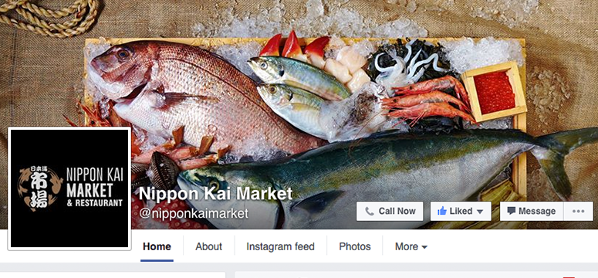
Task: Click the Call Now button
Action: point(390,211)
